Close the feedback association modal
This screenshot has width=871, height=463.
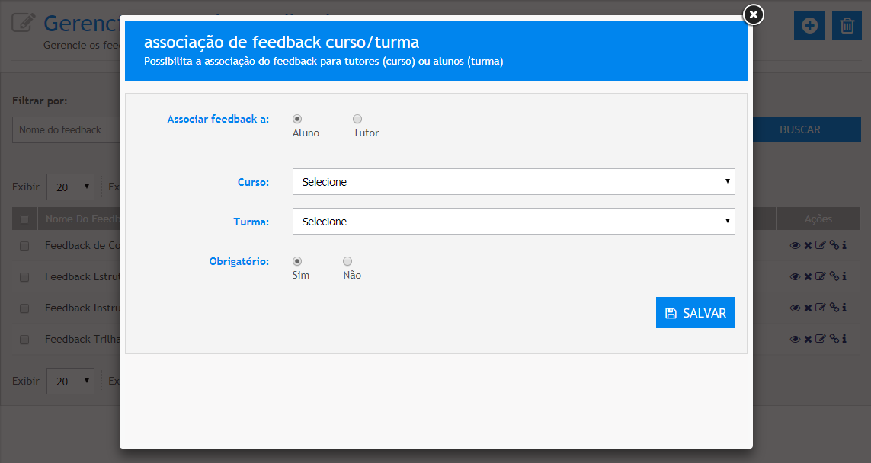point(753,14)
